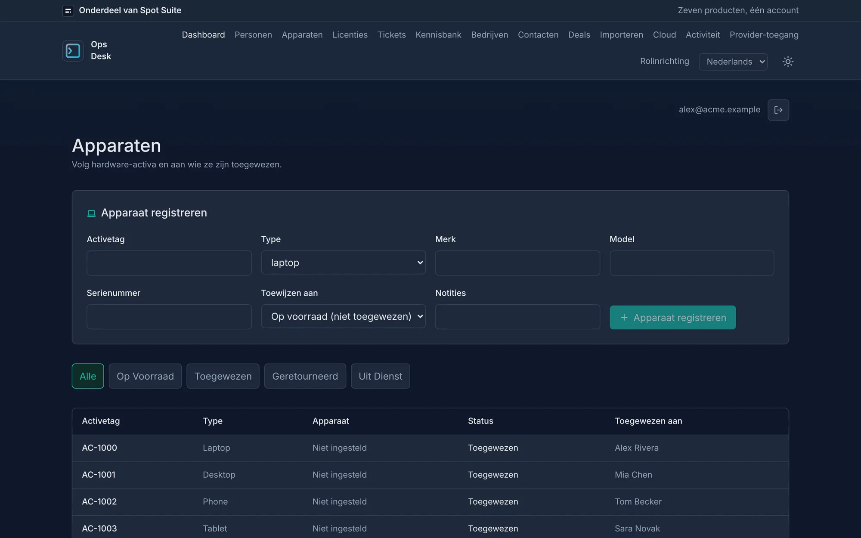861x538 pixels.
Task: Click the Tablet type cell
Action: pyautogui.click(x=215, y=529)
